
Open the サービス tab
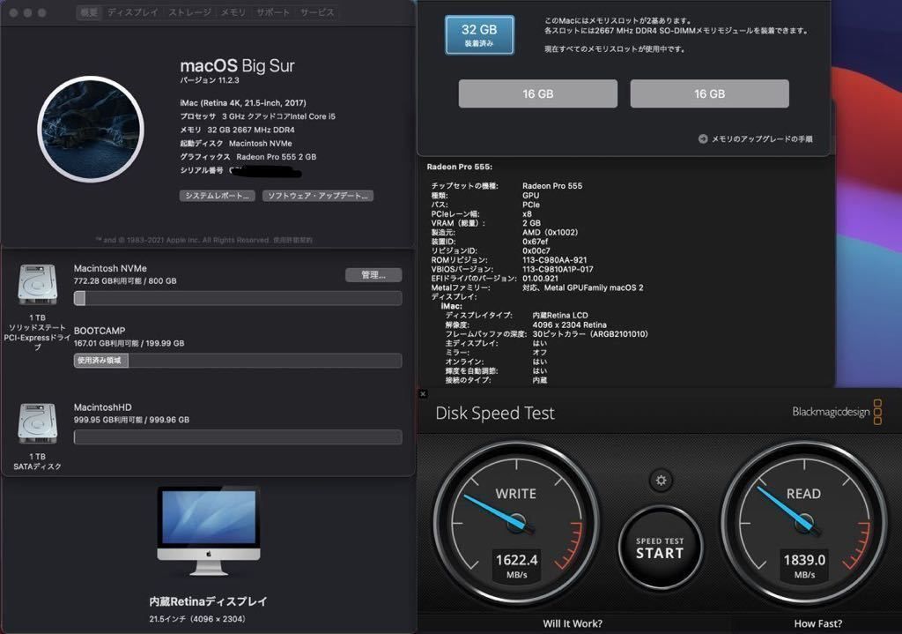pos(316,12)
